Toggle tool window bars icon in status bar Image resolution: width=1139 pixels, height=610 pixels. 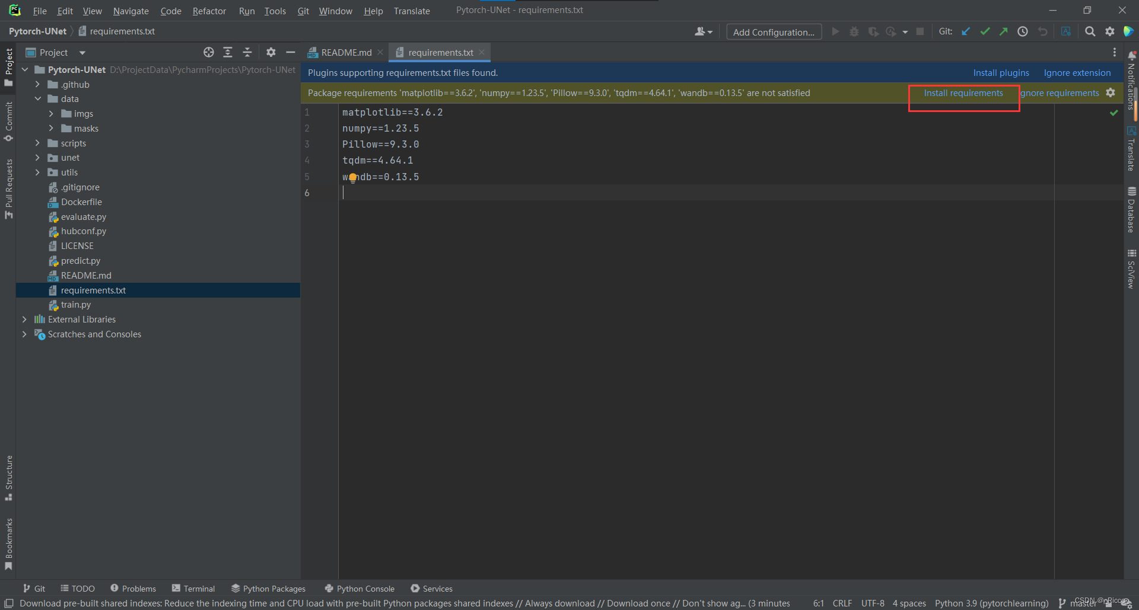pos(9,603)
